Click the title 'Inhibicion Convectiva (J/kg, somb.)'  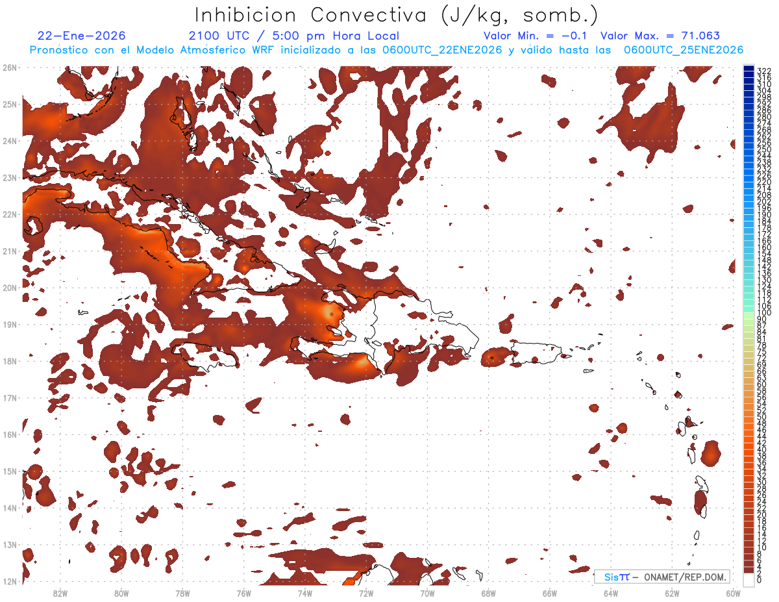(397, 15)
